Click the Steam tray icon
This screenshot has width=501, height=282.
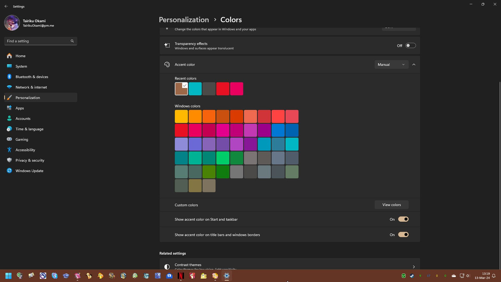(412, 276)
